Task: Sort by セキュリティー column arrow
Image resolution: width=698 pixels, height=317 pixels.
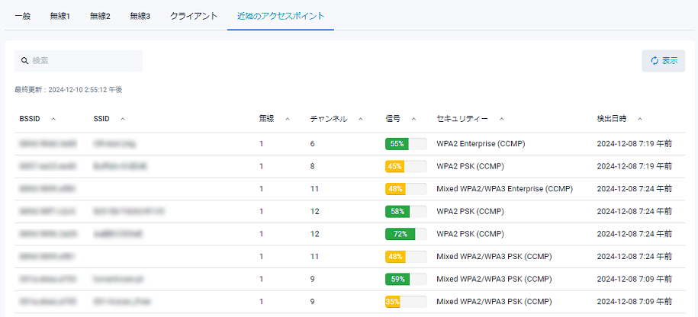Action: click(x=501, y=119)
